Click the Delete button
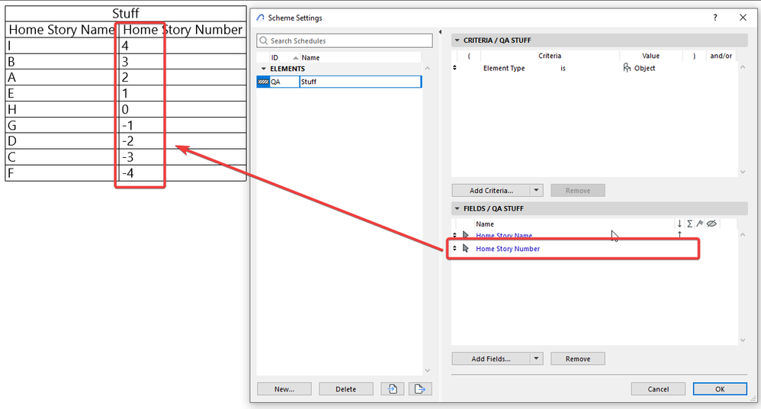 coord(345,388)
